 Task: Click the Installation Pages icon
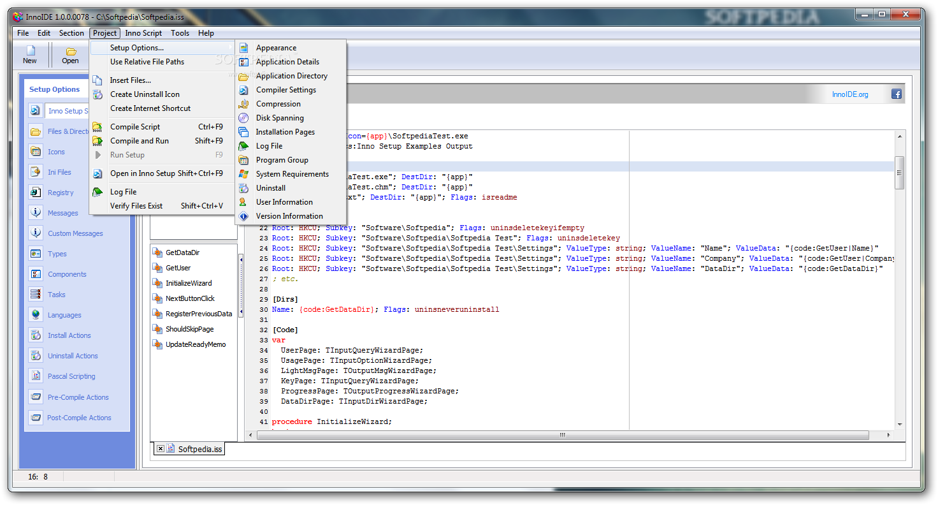(243, 132)
